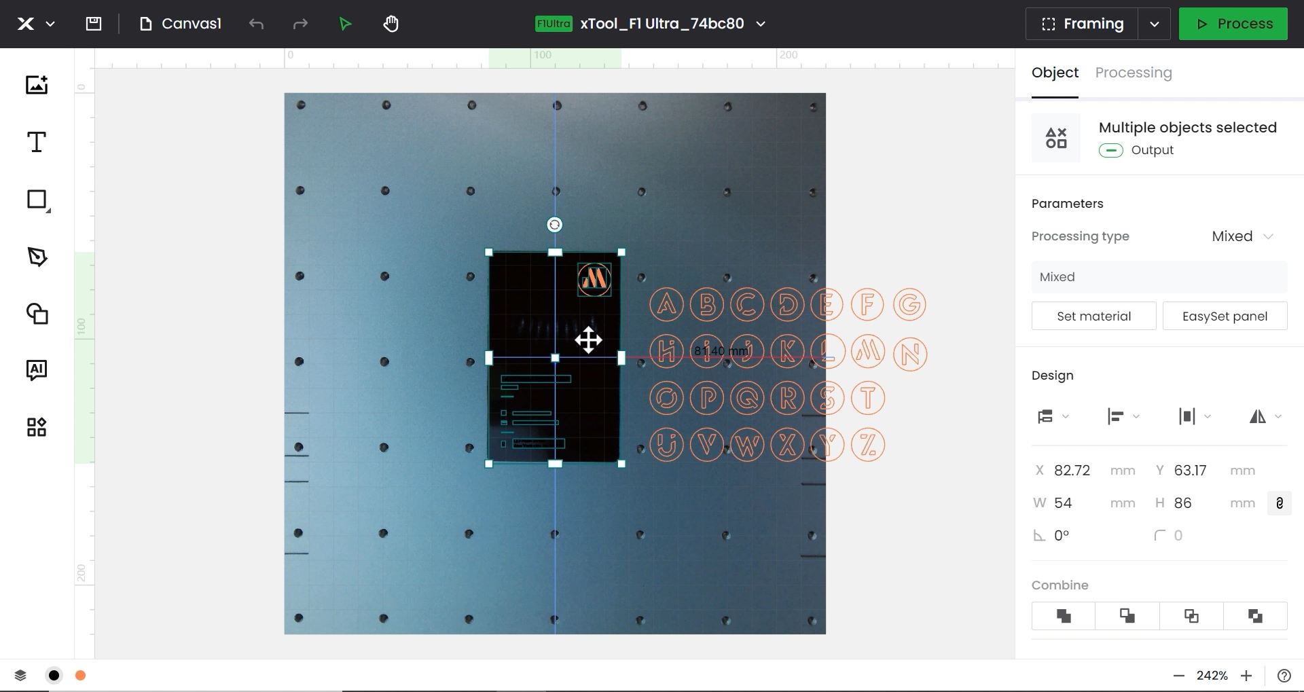Undo the last action

point(256,24)
